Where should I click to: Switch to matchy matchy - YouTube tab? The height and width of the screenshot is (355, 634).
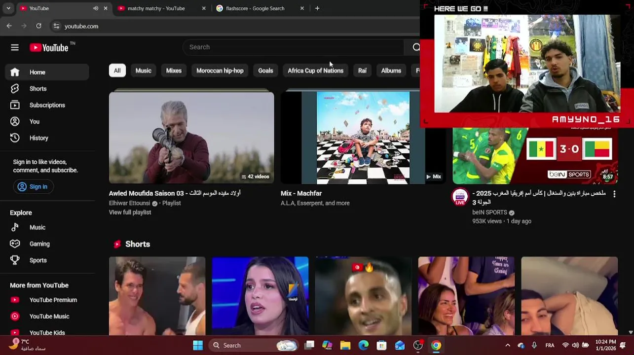point(156,8)
